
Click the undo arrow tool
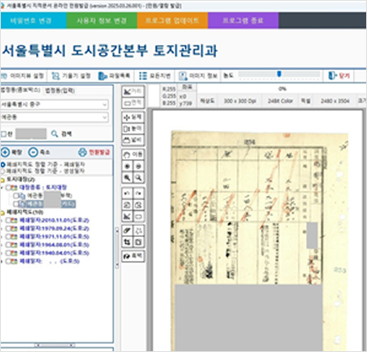pos(128,194)
